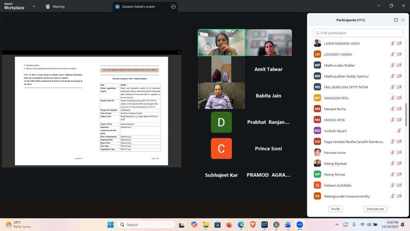Click the active speaker video thumbnail
This screenshot has height=231, width=410.
(221, 43)
